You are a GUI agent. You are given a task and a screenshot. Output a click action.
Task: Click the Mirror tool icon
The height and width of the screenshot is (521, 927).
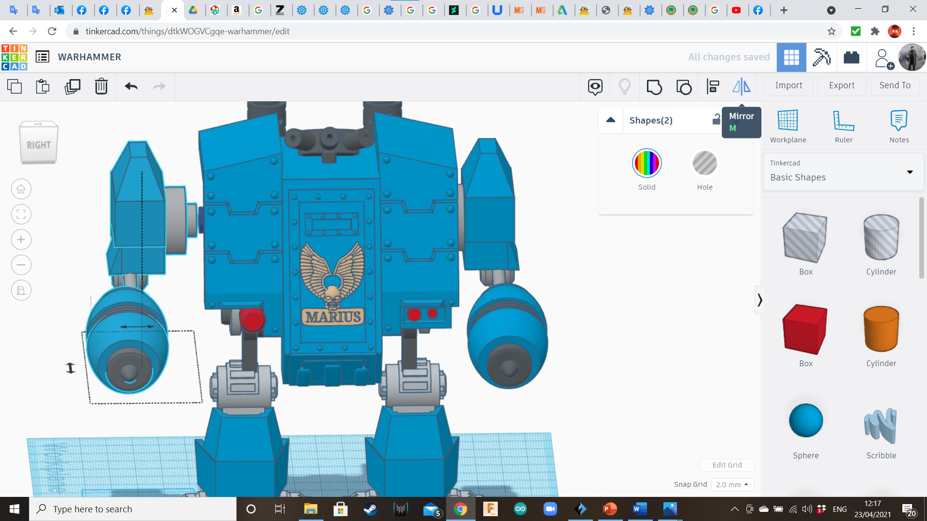pyautogui.click(x=741, y=87)
